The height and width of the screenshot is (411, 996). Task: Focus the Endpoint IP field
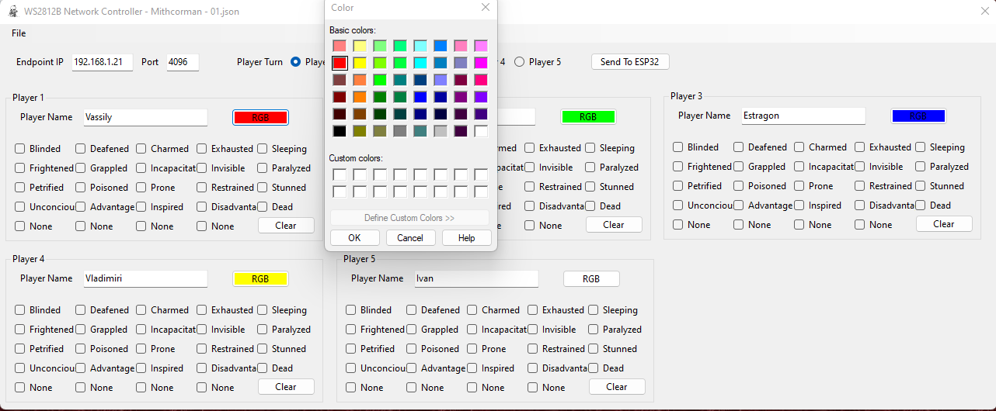pos(102,62)
